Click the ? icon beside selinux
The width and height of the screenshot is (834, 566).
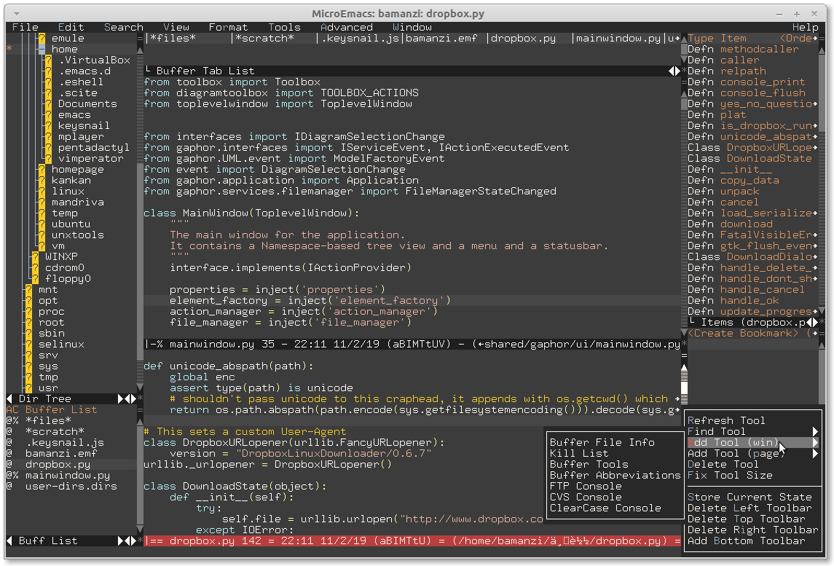[x=28, y=345]
